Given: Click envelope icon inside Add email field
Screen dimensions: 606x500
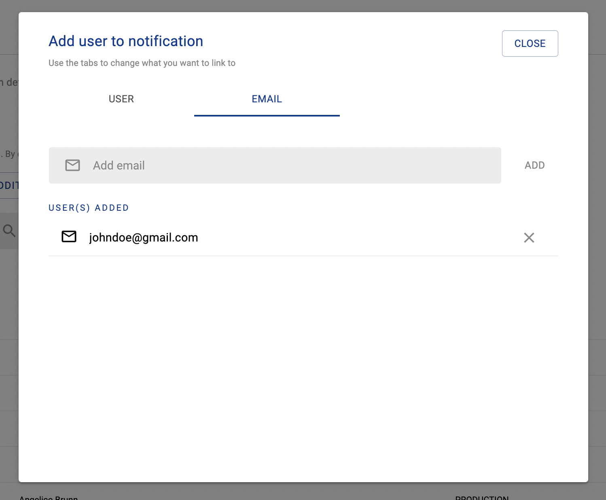Looking at the screenshot, I should [x=73, y=165].
